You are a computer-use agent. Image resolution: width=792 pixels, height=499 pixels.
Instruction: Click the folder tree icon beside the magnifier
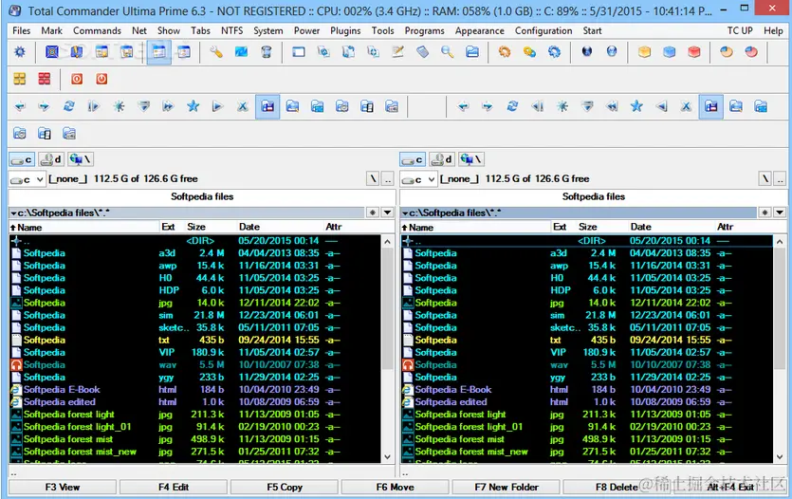click(x=472, y=51)
